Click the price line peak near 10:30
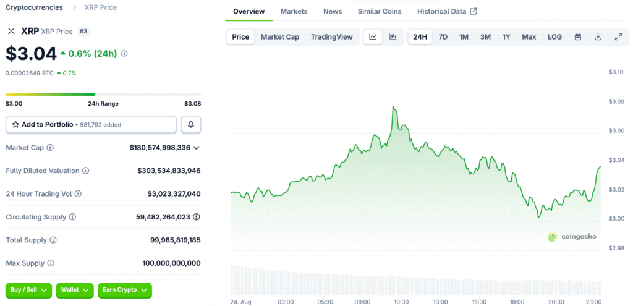 (393, 108)
